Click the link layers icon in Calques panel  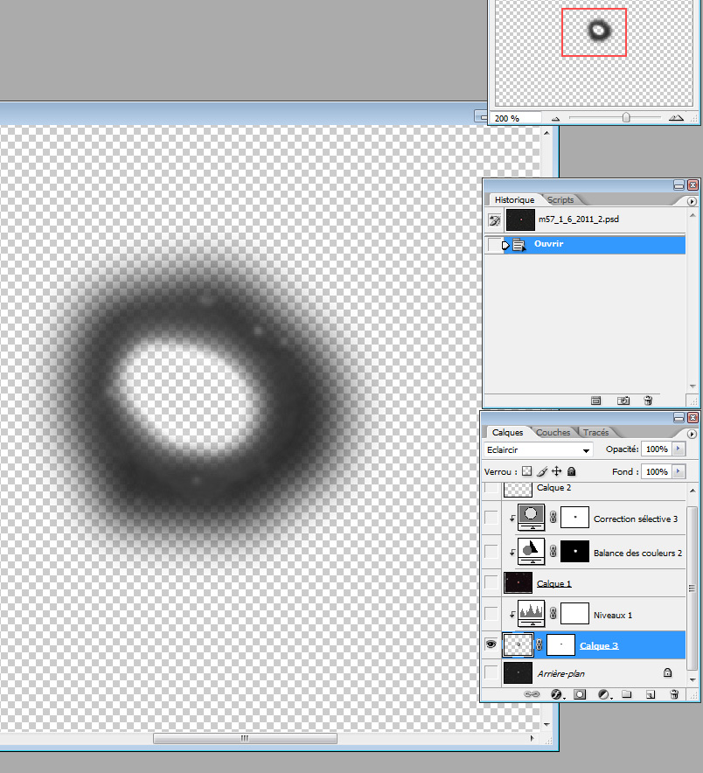point(532,694)
